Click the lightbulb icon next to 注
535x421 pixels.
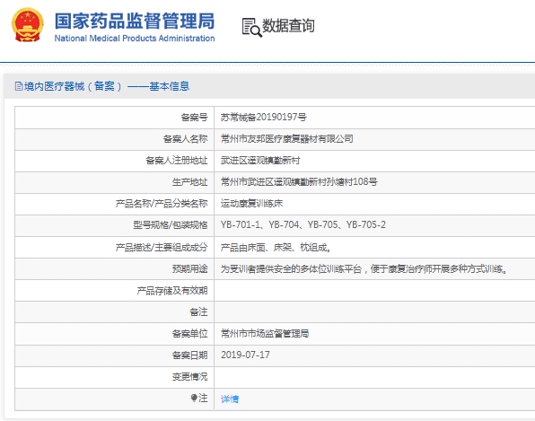point(194,398)
